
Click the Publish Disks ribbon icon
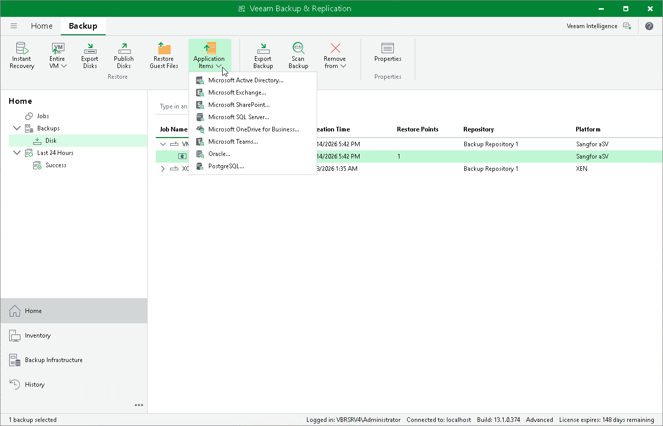click(x=124, y=55)
